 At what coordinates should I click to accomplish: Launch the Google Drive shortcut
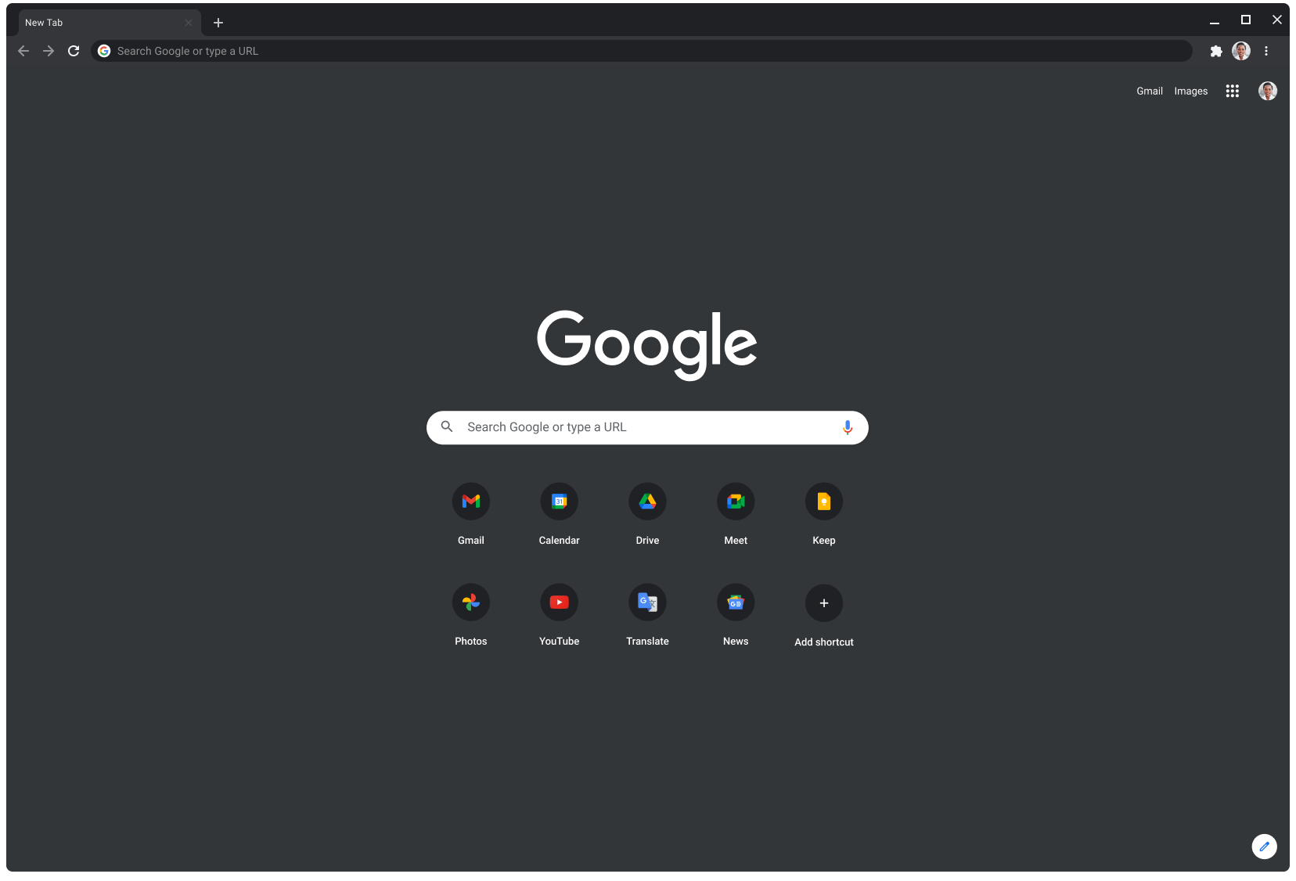point(647,502)
